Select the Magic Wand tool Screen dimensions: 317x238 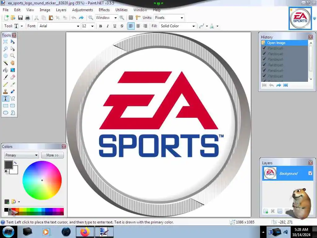tap(6, 63)
